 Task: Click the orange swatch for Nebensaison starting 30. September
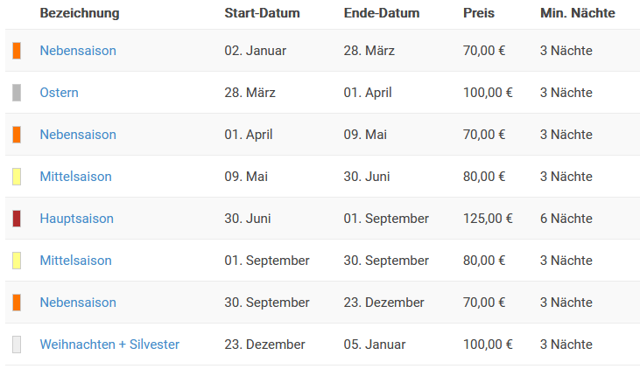[17, 303]
